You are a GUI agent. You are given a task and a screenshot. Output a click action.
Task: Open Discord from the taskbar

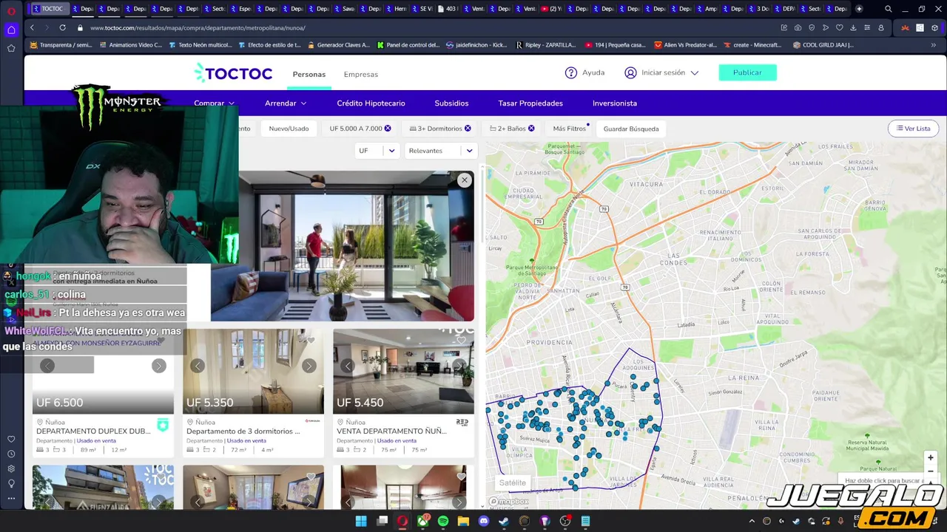[x=484, y=522]
